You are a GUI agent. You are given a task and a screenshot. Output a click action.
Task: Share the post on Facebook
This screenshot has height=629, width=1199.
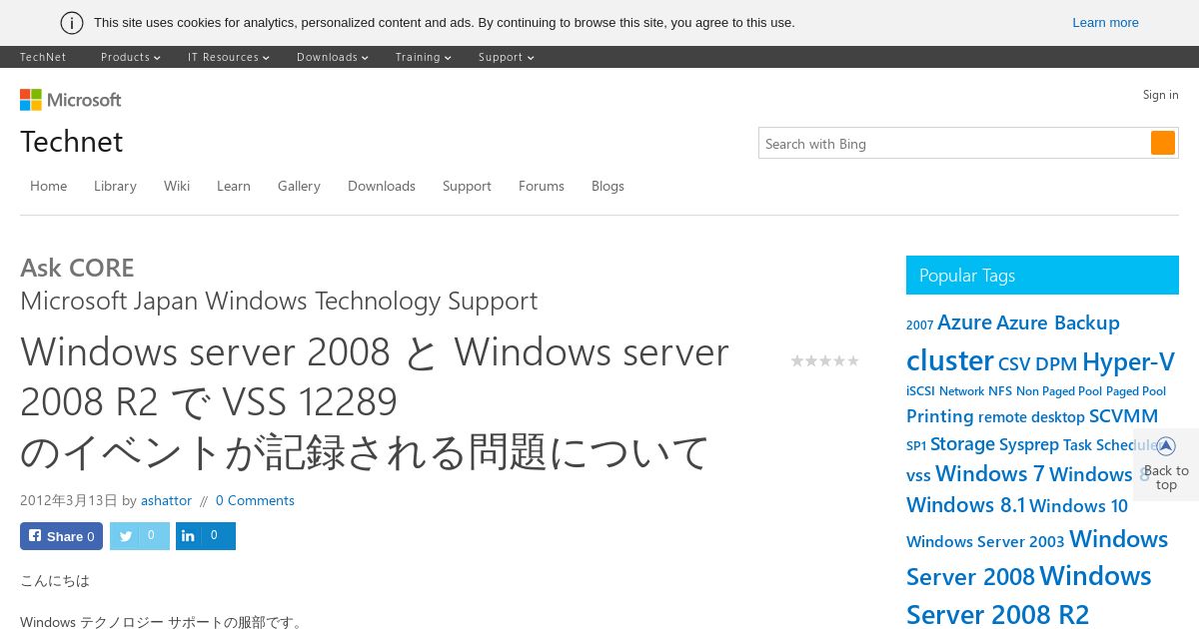(x=61, y=536)
